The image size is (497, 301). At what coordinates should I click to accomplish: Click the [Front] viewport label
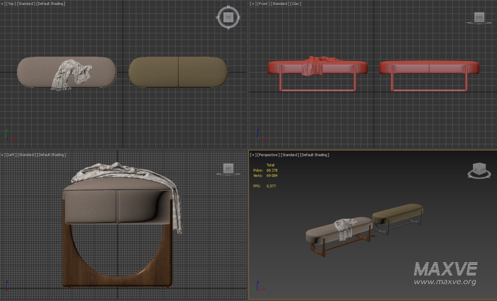[263, 4]
